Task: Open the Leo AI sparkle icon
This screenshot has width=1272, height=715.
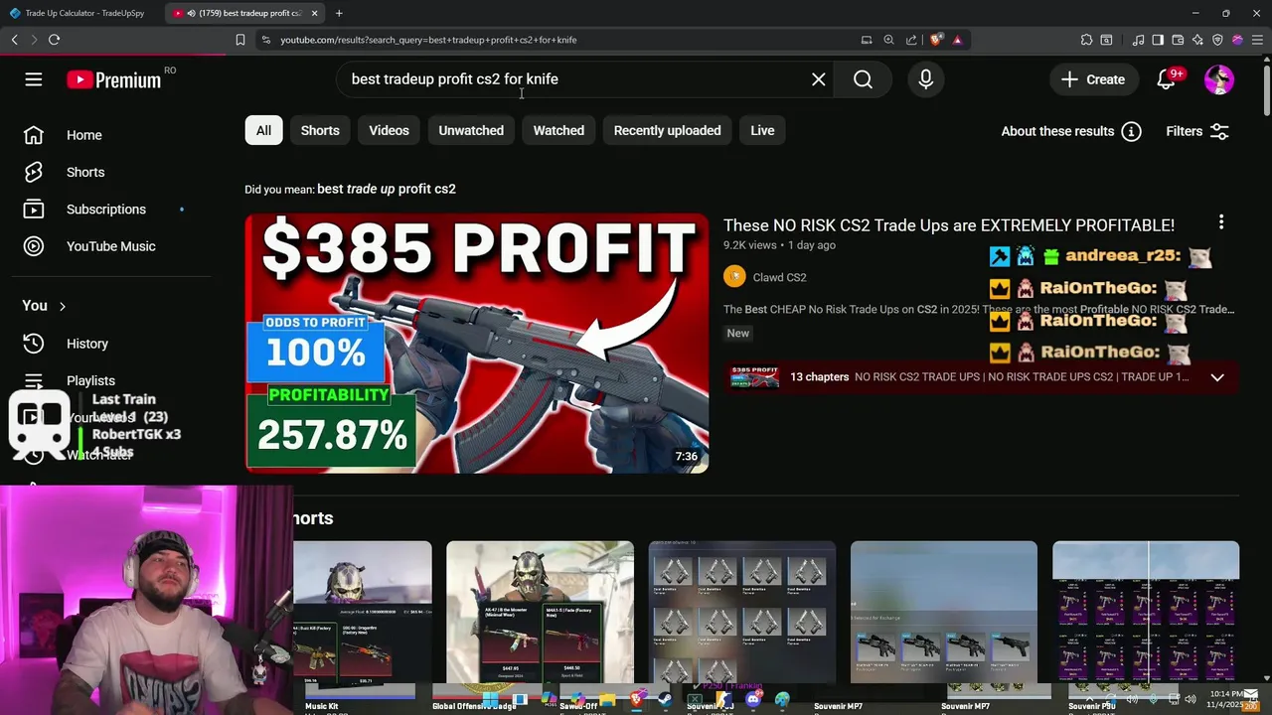Action: click(x=1197, y=40)
